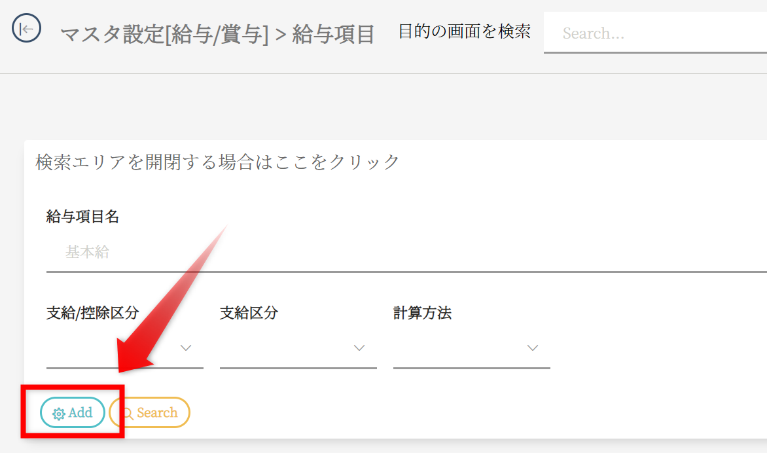The width and height of the screenshot is (767, 453).
Task: Click the 支給/控除区分 chevron arrow
Action: click(186, 348)
